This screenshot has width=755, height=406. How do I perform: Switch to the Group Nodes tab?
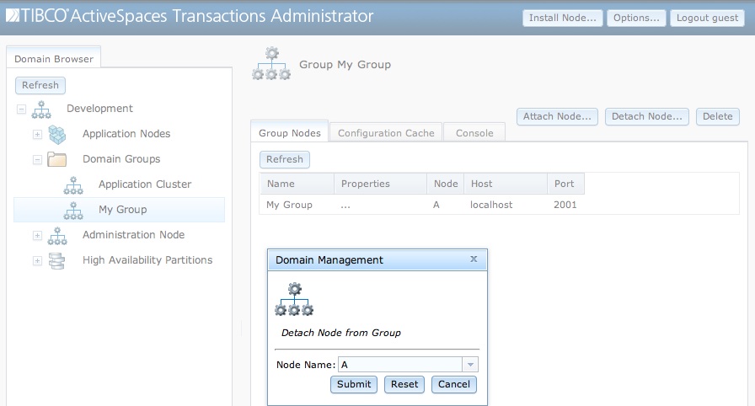[289, 133]
